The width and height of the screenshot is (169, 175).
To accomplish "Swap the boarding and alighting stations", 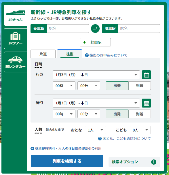I will (x=95, y=29).
